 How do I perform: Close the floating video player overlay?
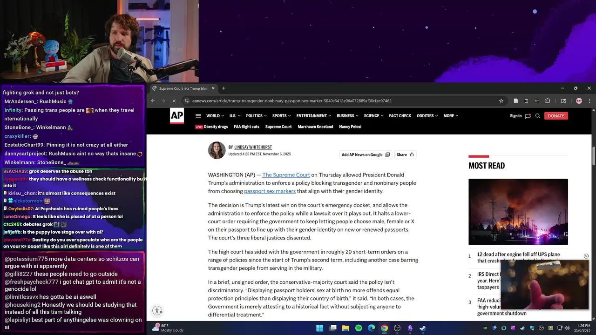pos(586,256)
